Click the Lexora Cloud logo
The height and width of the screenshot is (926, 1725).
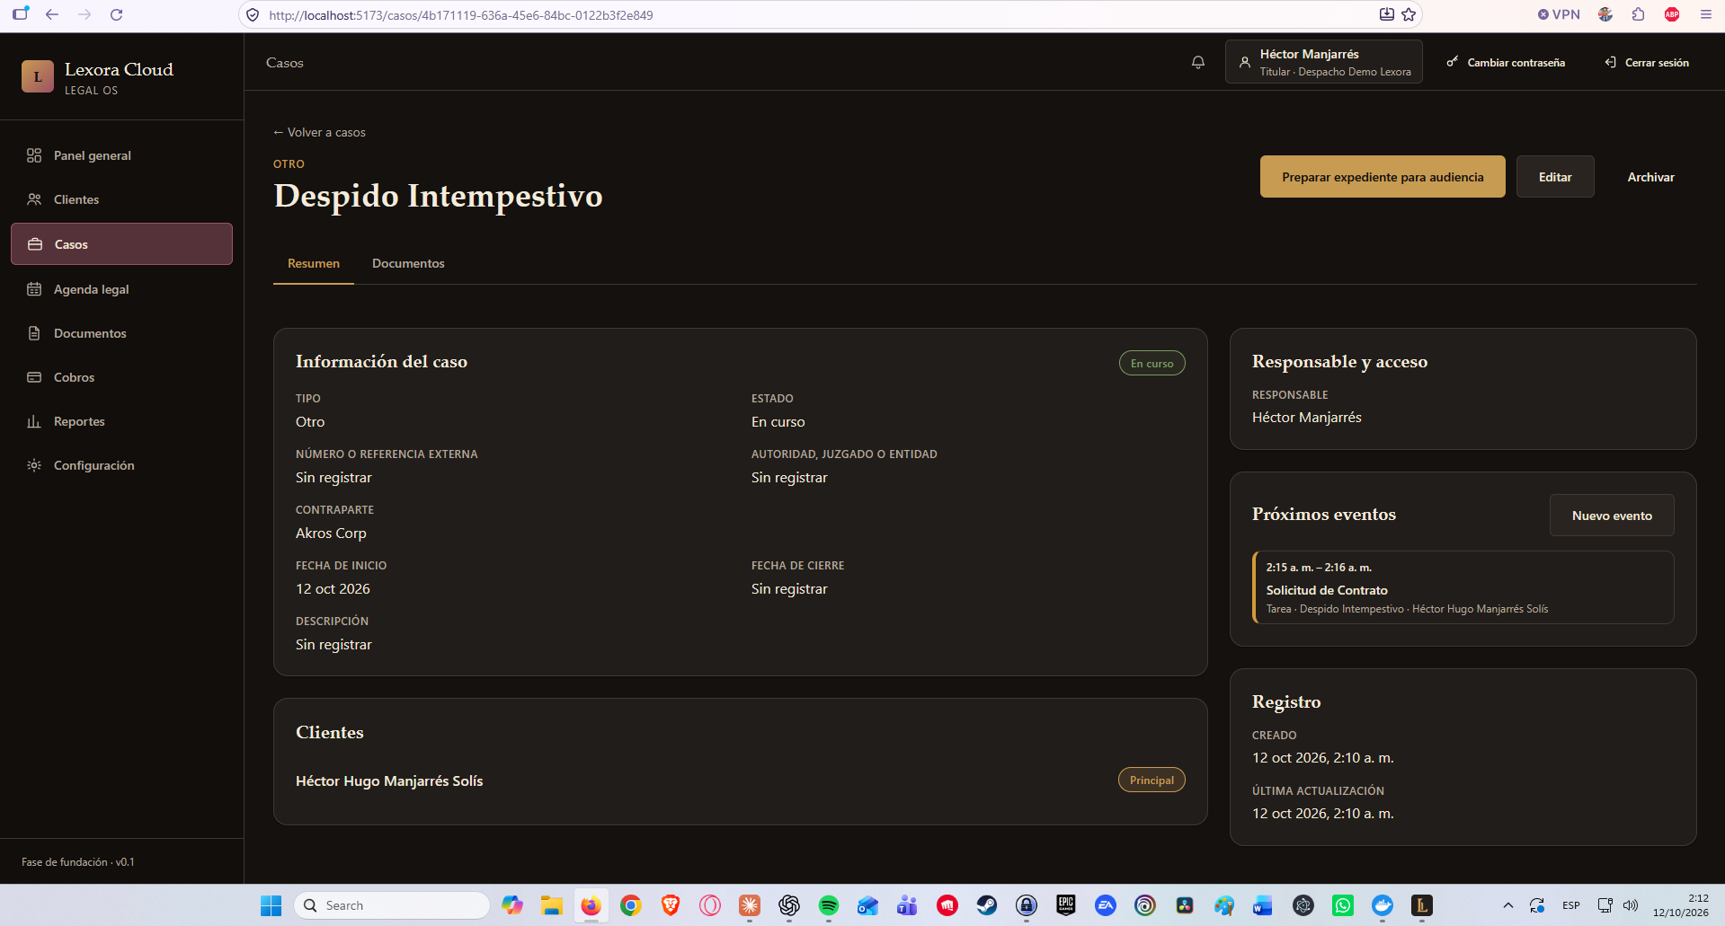(x=38, y=77)
